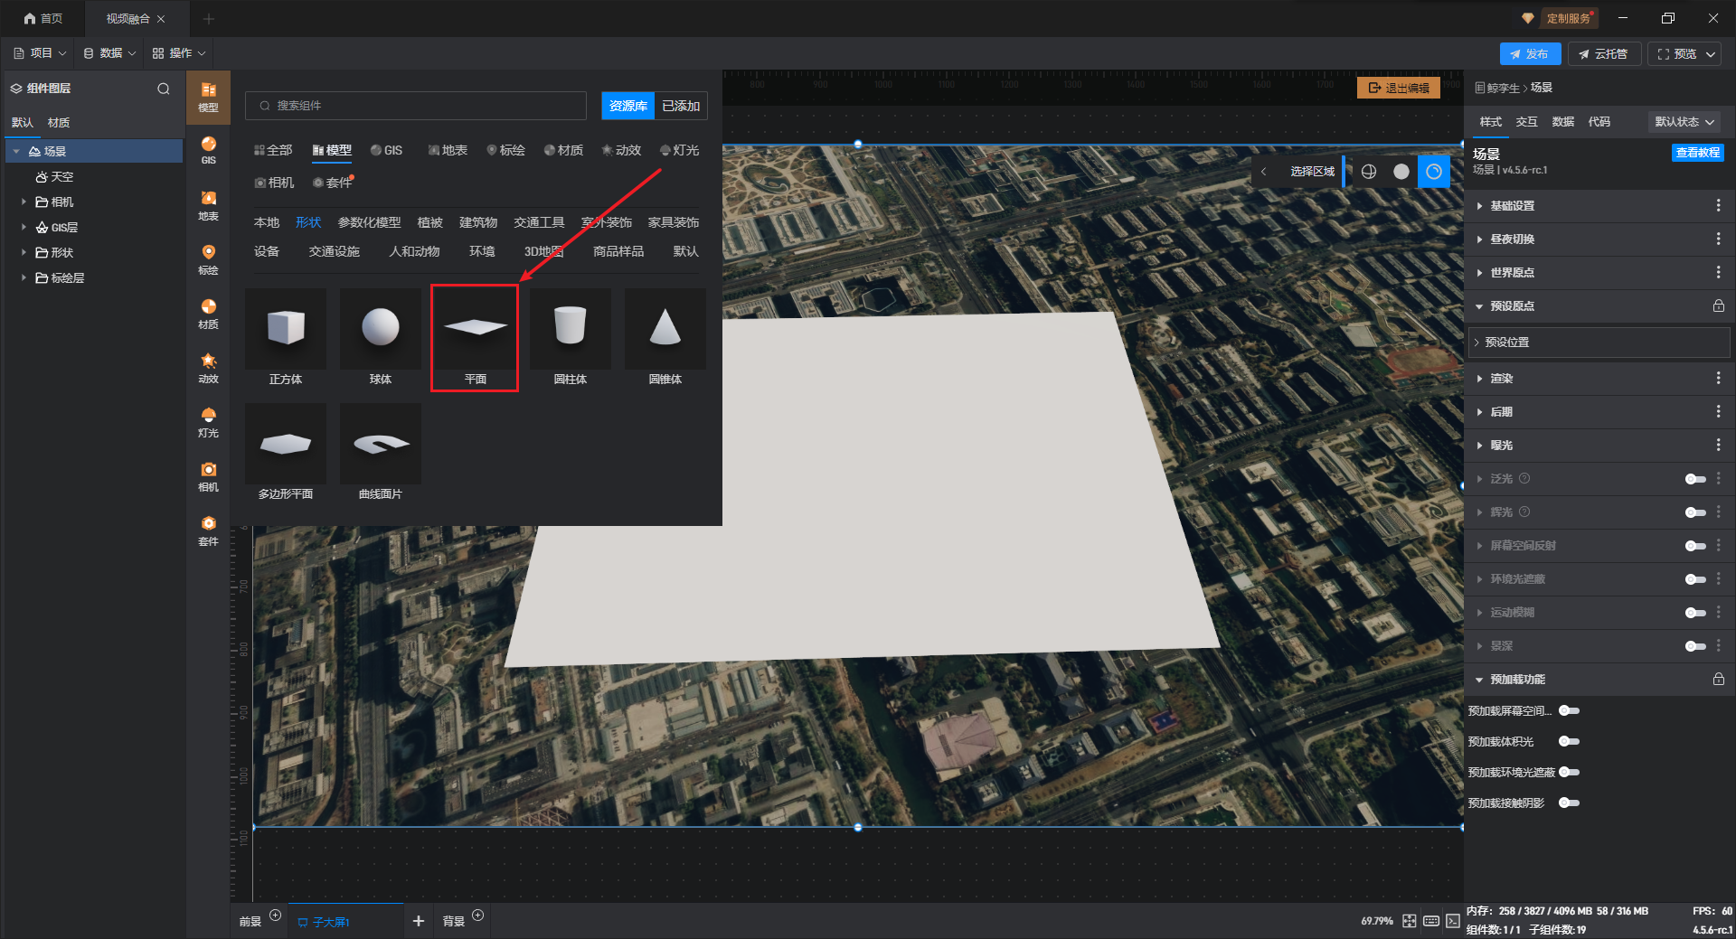
Task: Click the search icon in 组件图层 panel
Action: pos(164,89)
